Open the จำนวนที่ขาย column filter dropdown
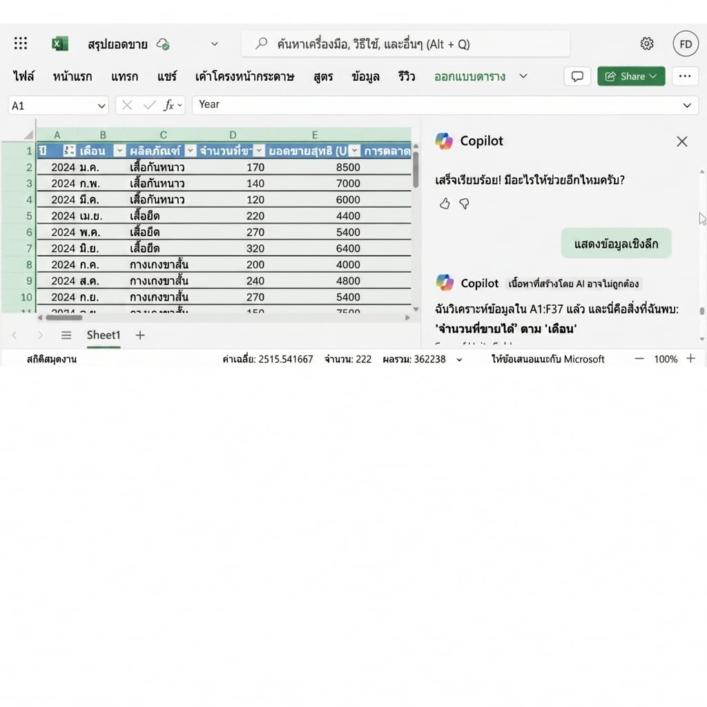 260,151
